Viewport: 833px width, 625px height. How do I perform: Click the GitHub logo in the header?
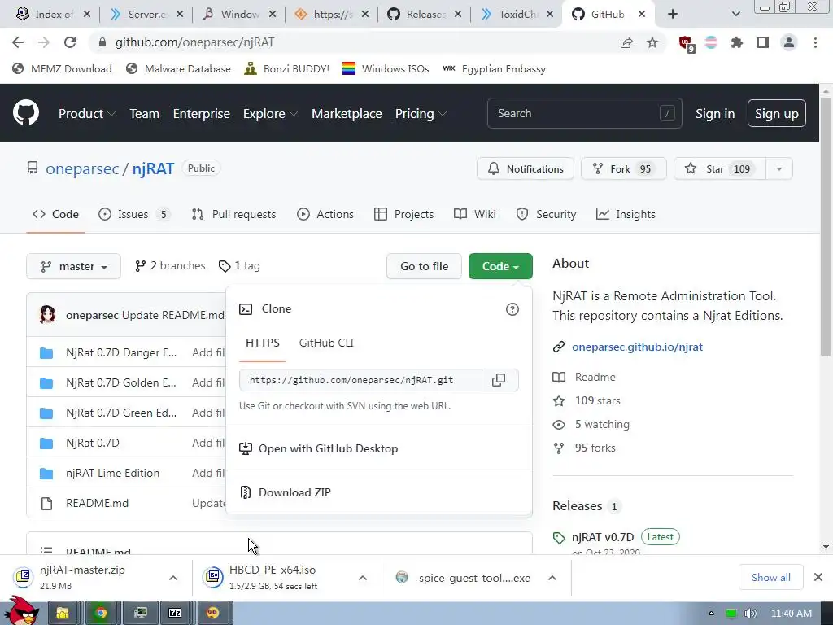point(25,112)
